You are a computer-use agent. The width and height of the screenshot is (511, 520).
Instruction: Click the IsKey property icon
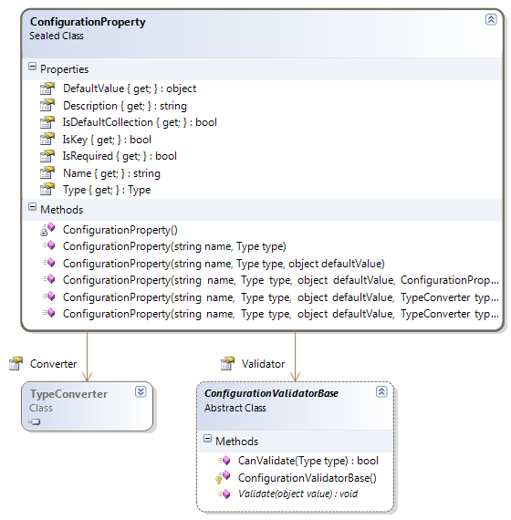coord(47,140)
